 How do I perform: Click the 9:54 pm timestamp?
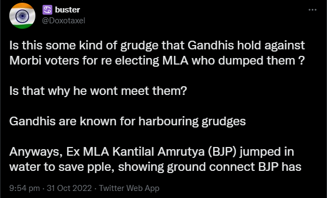tap(25, 188)
